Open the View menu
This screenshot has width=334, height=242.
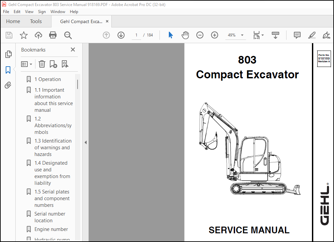(x=29, y=12)
